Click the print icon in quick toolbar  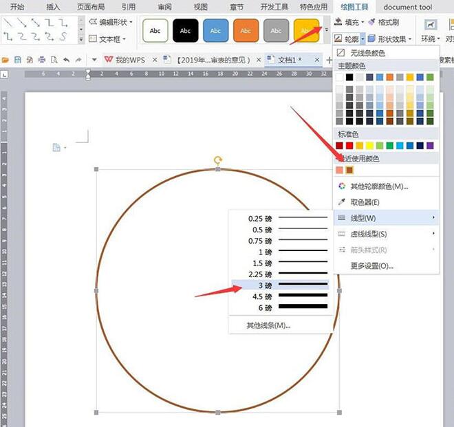coord(42,60)
